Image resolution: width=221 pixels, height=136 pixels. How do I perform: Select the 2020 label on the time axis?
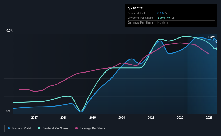[x=122, y=118]
